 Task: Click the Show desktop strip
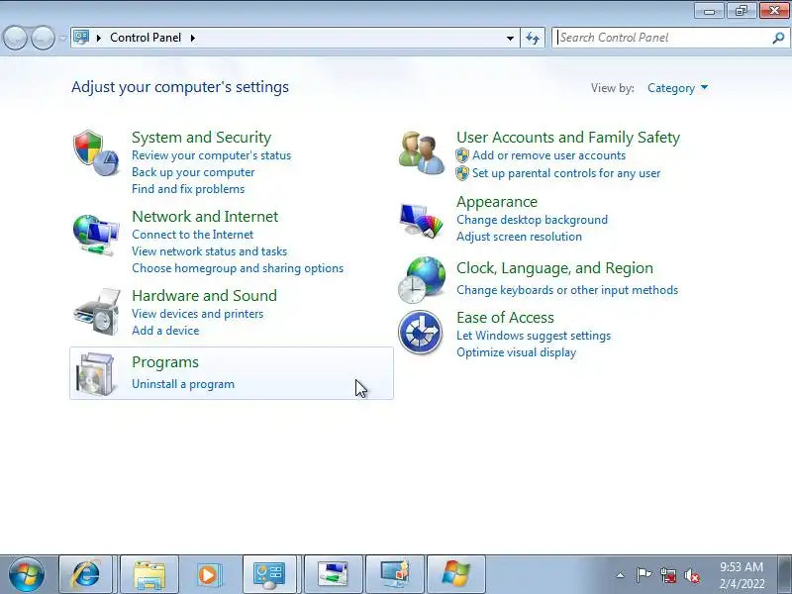[785, 574]
